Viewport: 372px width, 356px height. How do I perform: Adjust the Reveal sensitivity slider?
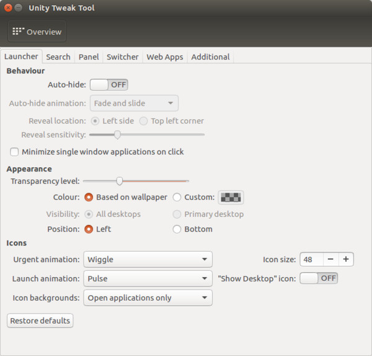pos(147,135)
